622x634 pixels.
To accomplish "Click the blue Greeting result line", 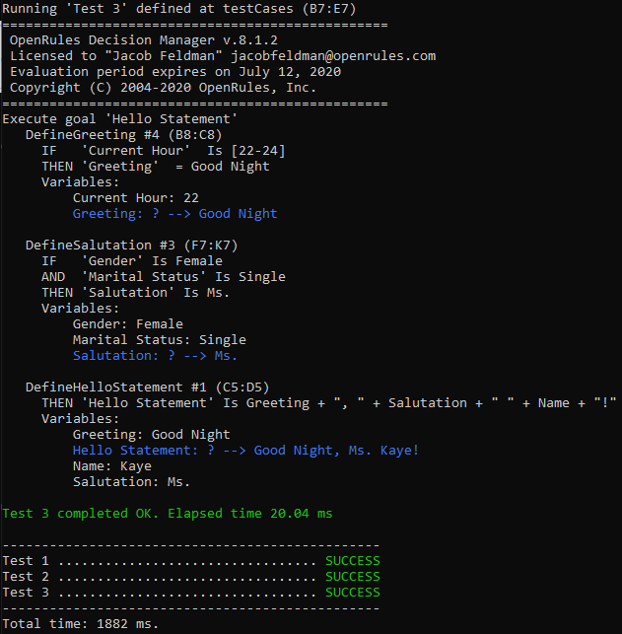I will 174,214.
